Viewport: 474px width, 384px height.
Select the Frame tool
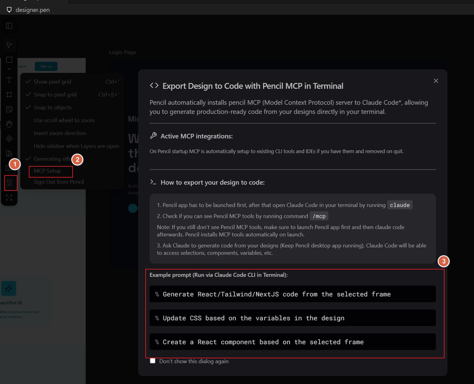[x=9, y=95]
